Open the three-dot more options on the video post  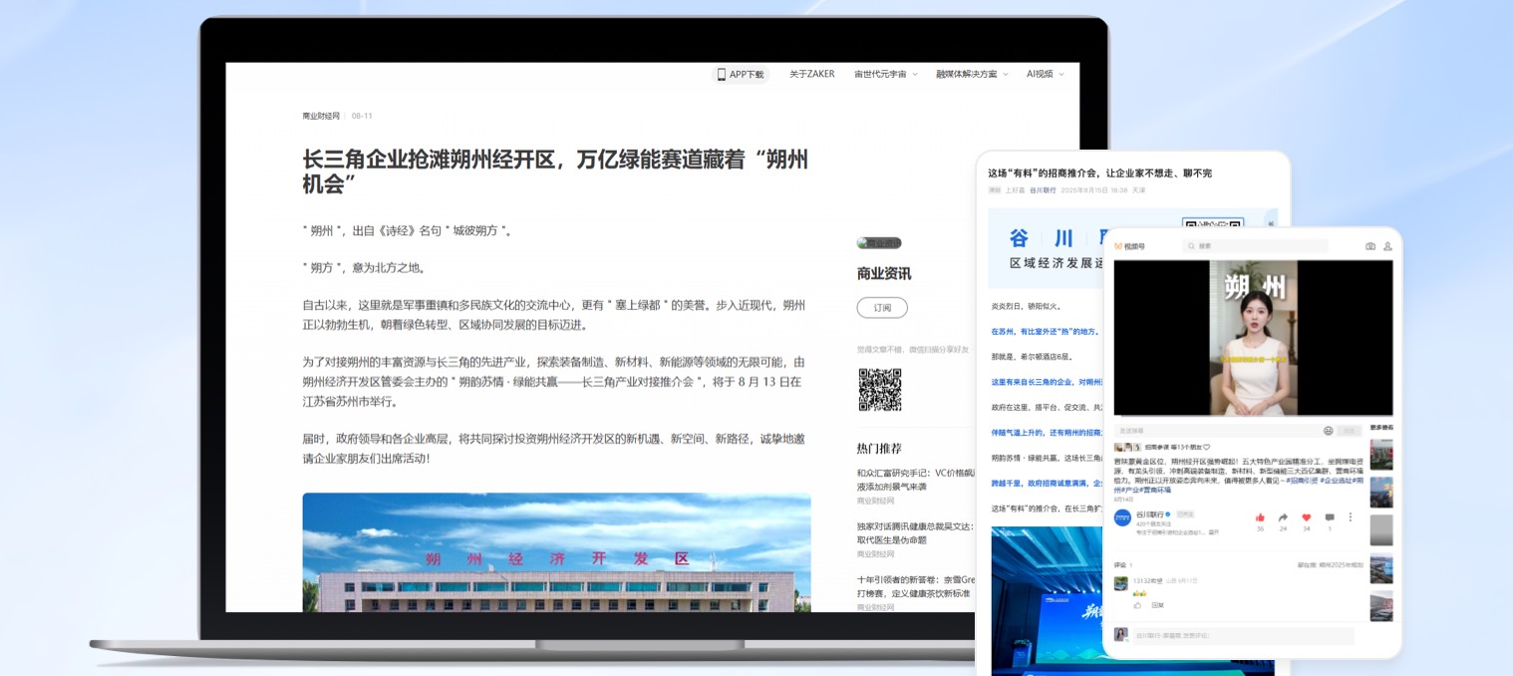coord(1350,516)
